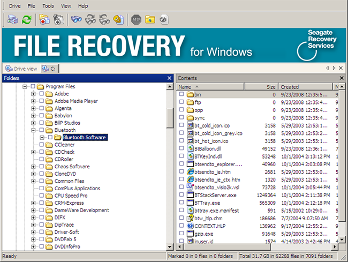348x262 pixels.
Task: Click the ftp folder icon in Contents
Action: click(190, 102)
